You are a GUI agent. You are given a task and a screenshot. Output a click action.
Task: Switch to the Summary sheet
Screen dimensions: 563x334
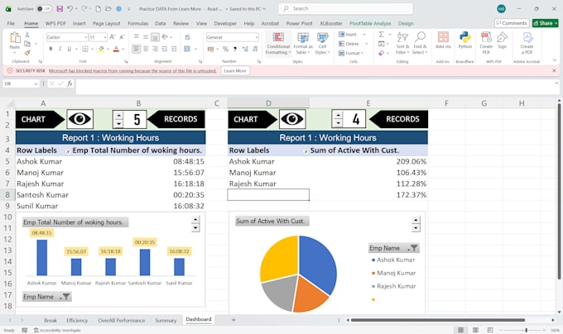[x=166, y=321]
